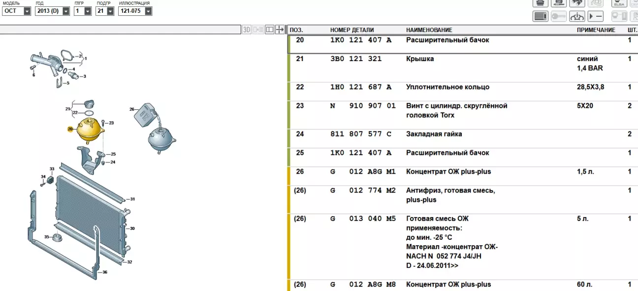638x291 pixels.
Task: Open the ГЛГР dropdown showing 1
Action: pos(83,11)
